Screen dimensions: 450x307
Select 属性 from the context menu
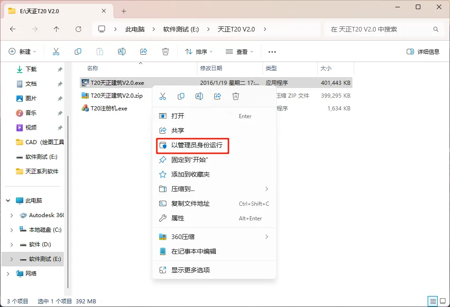tap(214, 218)
